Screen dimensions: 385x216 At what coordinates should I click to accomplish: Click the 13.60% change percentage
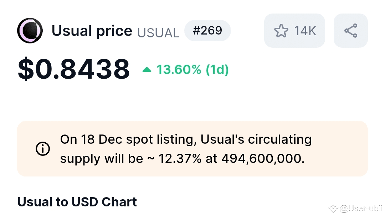point(179,70)
